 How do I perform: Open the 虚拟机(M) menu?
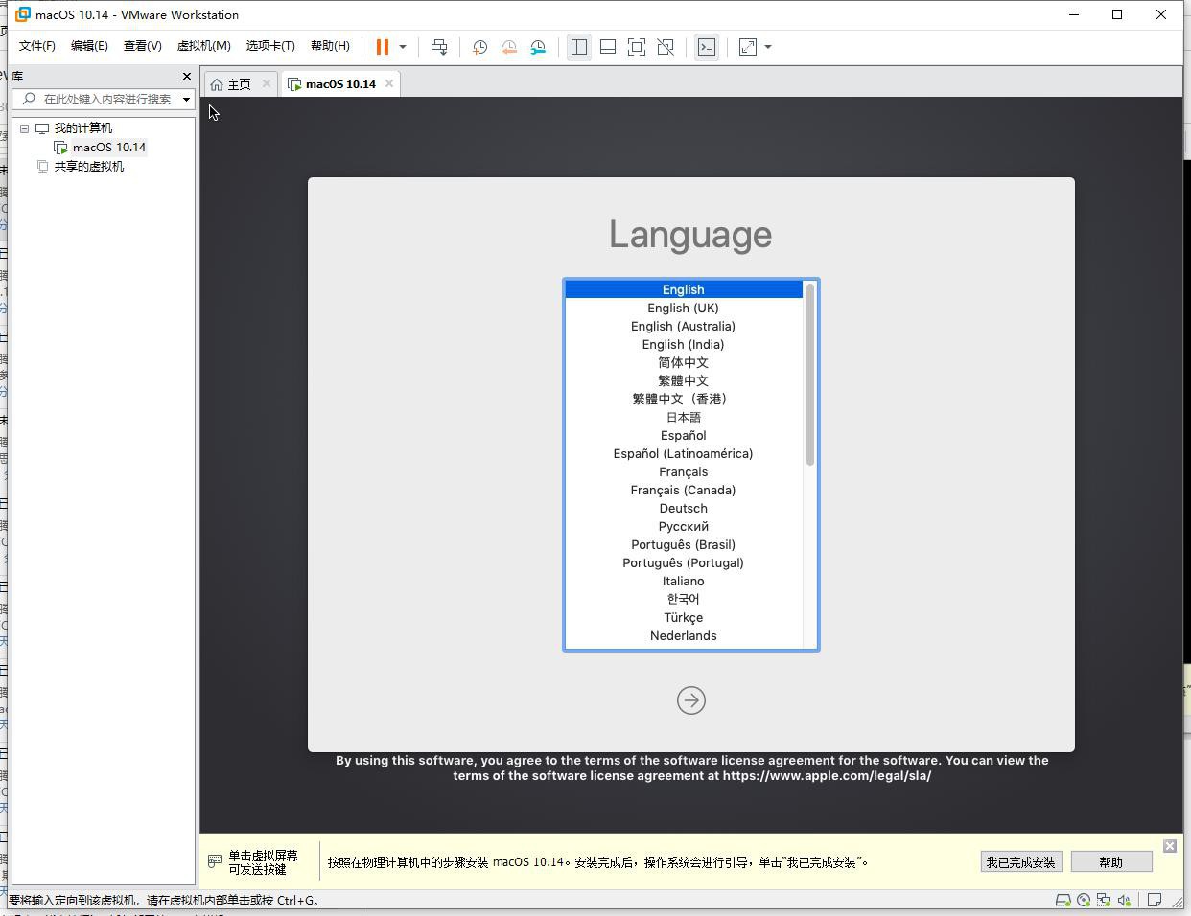point(203,46)
